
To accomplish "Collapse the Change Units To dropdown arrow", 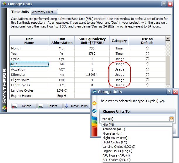I will [x=172, y=119].
